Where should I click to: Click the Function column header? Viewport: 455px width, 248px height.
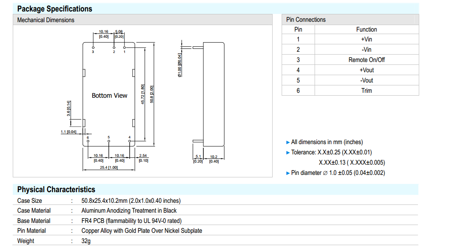pyautogui.click(x=366, y=30)
